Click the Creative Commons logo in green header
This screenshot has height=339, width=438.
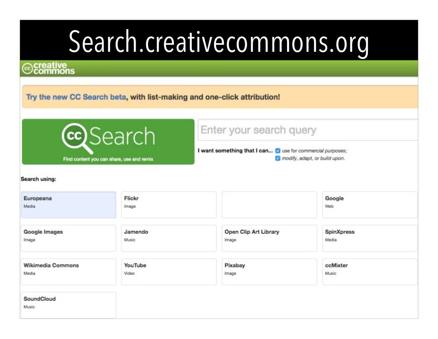coord(48,68)
